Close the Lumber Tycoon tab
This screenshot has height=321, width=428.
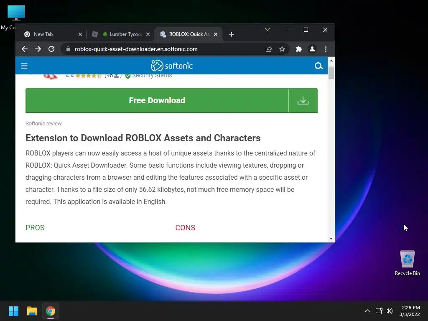tap(148, 34)
